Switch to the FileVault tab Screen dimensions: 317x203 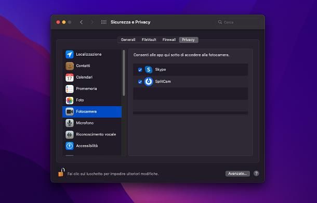pyautogui.click(x=149, y=40)
